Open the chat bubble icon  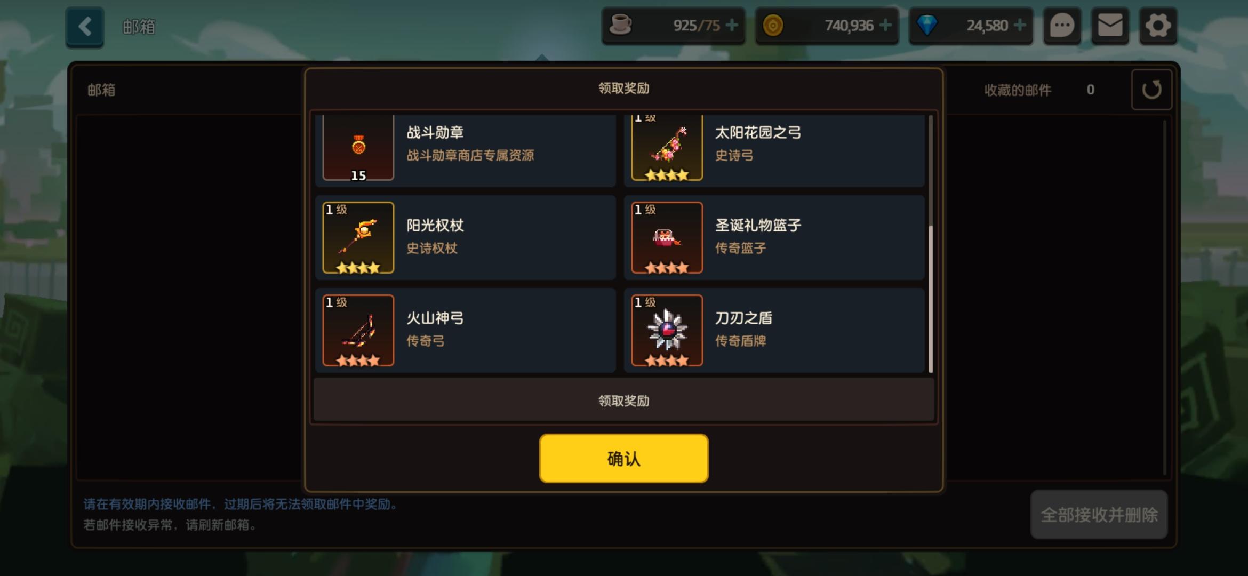(x=1062, y=26)
